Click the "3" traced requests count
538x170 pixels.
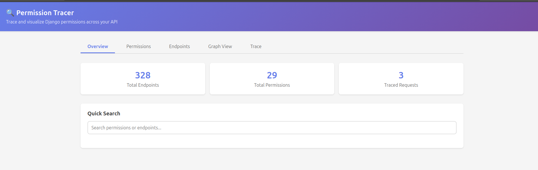click(401, 75)
